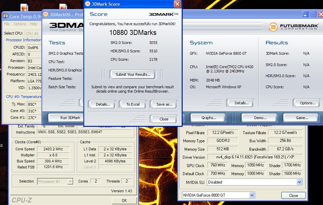Click the Memory Size 512 MB field
The height and width of the screenshot is (205, 323).
(223, 149)
